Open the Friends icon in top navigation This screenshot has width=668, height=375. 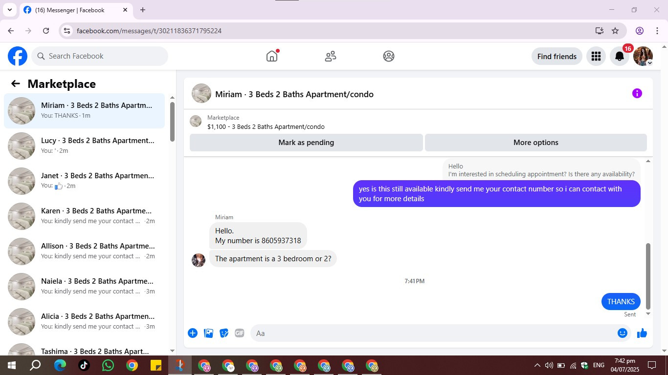tap(331, 56)
